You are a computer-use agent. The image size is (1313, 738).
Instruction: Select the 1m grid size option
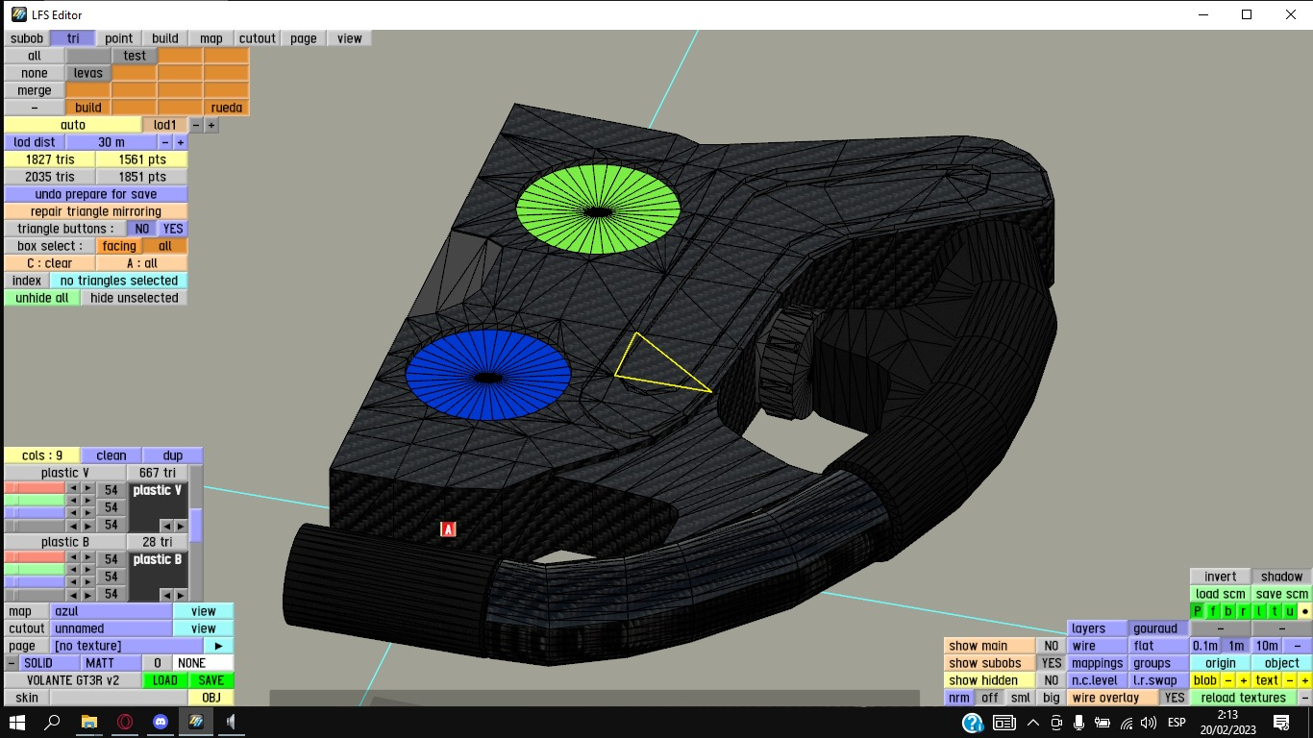[1236, 646]
